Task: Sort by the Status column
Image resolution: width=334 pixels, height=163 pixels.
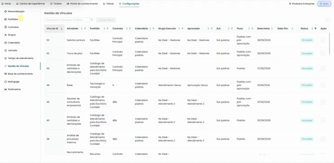Action: (312, 28)
